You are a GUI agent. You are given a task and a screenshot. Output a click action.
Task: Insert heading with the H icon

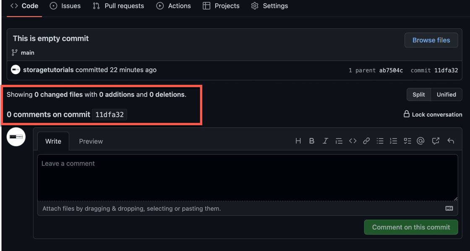[x=298, y=141]
